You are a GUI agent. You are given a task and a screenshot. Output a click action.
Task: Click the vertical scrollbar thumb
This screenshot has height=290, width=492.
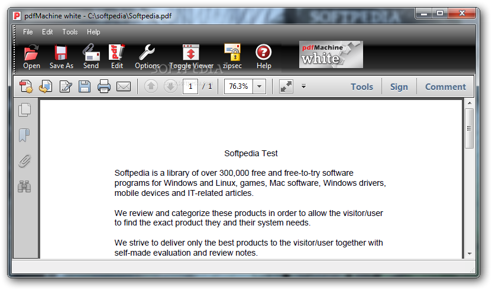tap(470, 128)
